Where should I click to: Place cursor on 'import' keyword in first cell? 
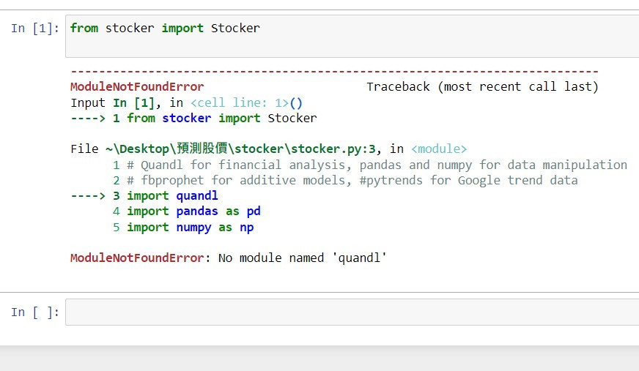(x=182, y=28)
